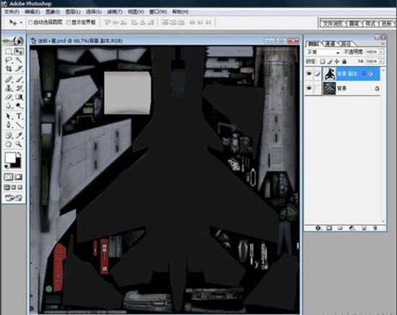Select the Crop tool
Screen dimensions: 397x315
pyautogui.click(x=9, y=68)
